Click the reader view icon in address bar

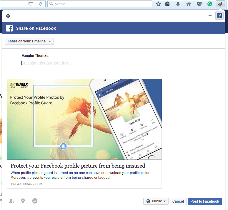click(31, 4)
